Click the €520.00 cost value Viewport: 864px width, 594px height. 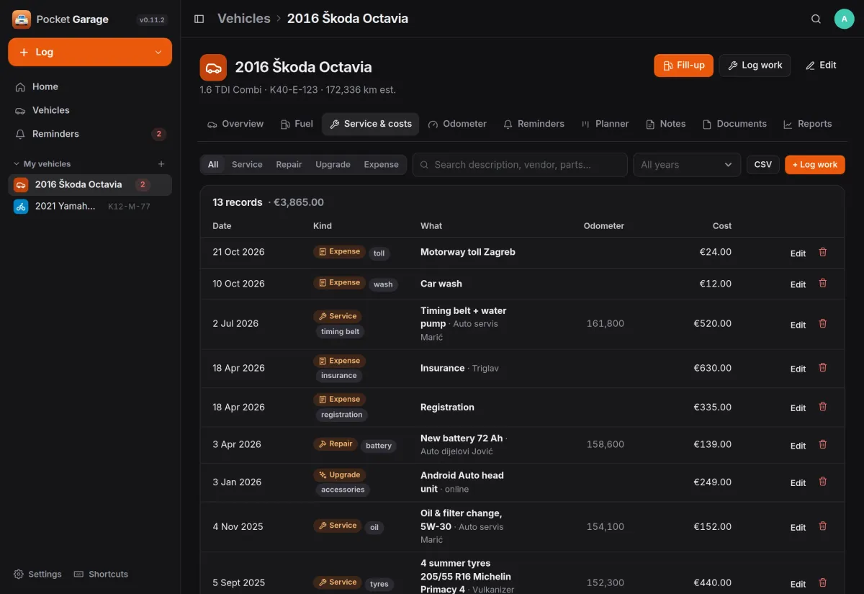click(x=713, y=324)
